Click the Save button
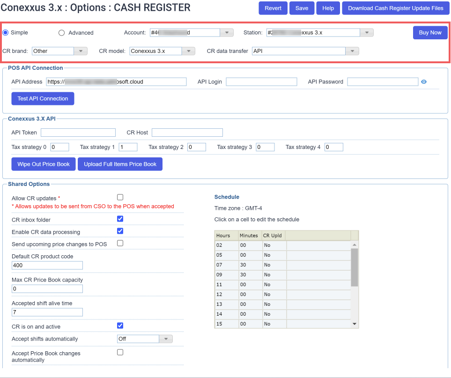The height and width of the screenshot is (378, 451). [302, 8]
